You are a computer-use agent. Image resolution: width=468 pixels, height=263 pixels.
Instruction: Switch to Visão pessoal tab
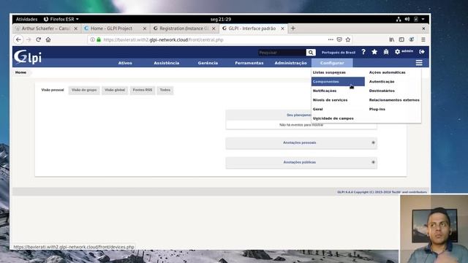(x=53, y=90)
